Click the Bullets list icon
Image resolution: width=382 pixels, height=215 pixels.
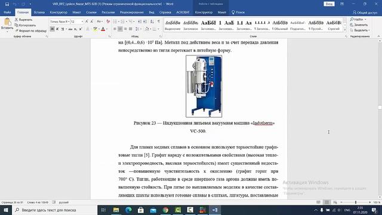(x=115, y=21)
